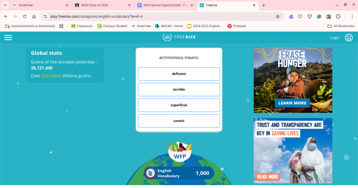Open the Classroom bookmark
Image resolution: width=358 pixels, height=188 pixels.
click(x=82, y=26)
